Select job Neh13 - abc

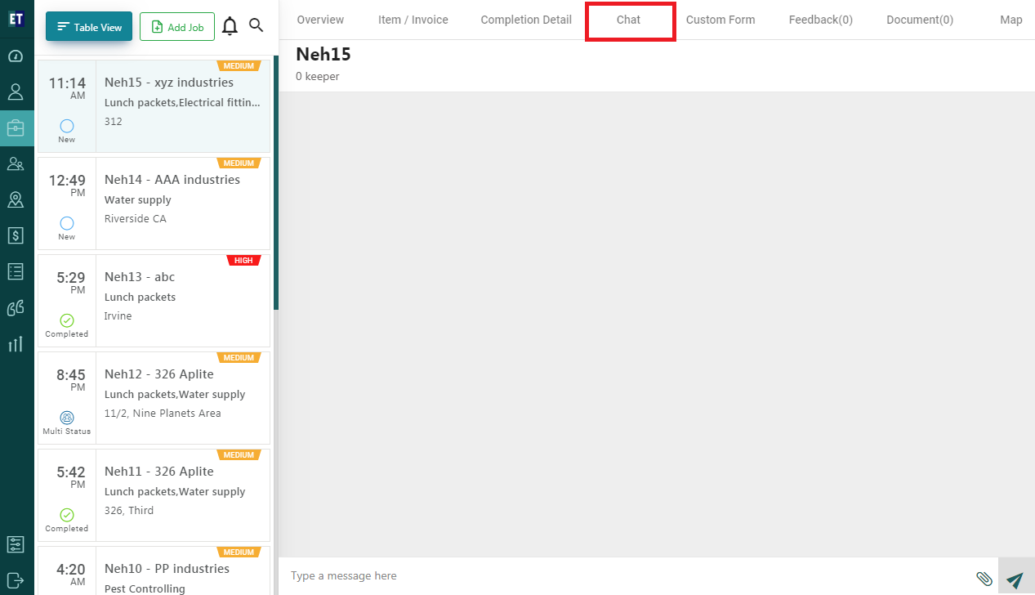click(x=154, y=301)
